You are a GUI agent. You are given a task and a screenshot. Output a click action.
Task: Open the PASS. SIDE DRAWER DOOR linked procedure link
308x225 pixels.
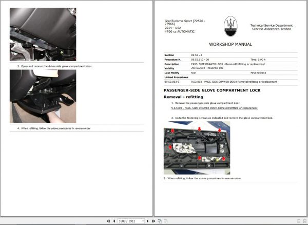tap(214, 108)
